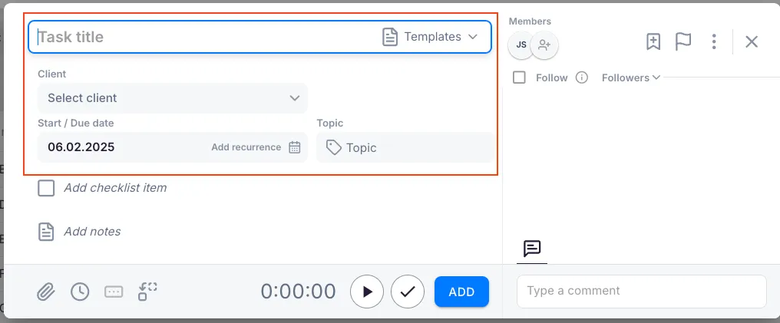The height and width of the screenshot is (323, 780).
Task: Open the clock time tracking icon
Action: tap(80, 292)
